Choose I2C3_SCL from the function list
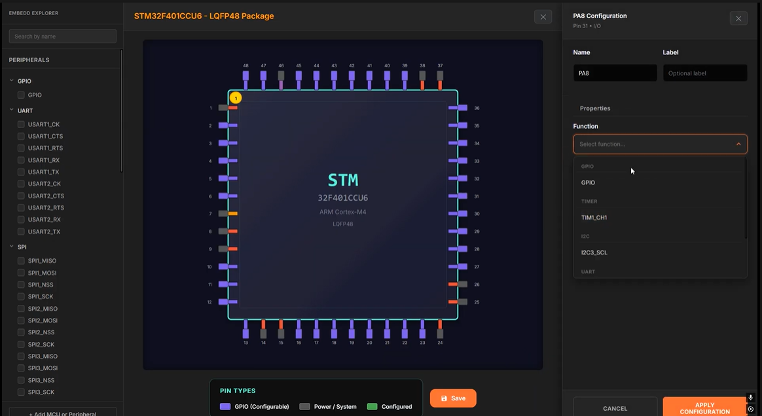Viewport: 762px width, 416px height. click(659, 252)
